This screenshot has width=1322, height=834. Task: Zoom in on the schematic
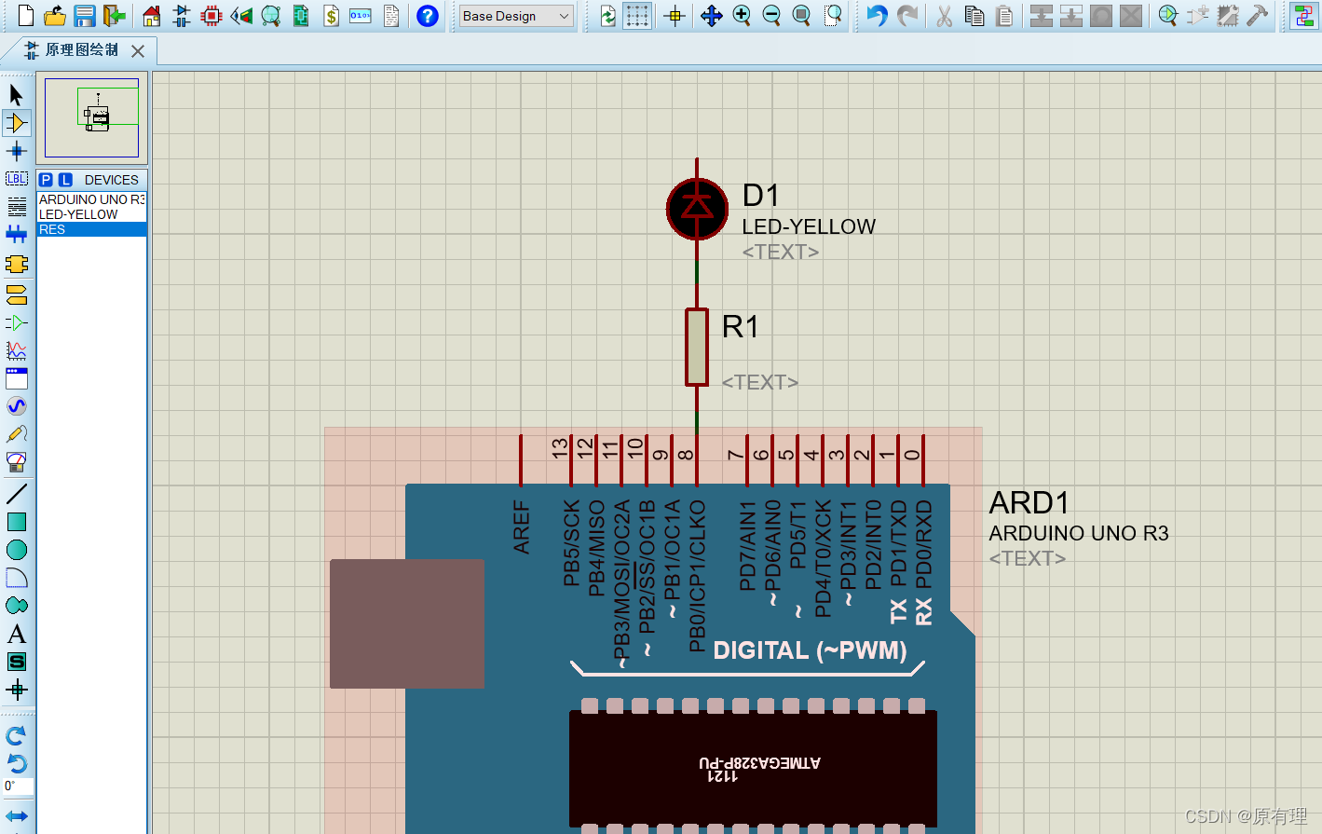pyautogui.click(x=742, y=16)
